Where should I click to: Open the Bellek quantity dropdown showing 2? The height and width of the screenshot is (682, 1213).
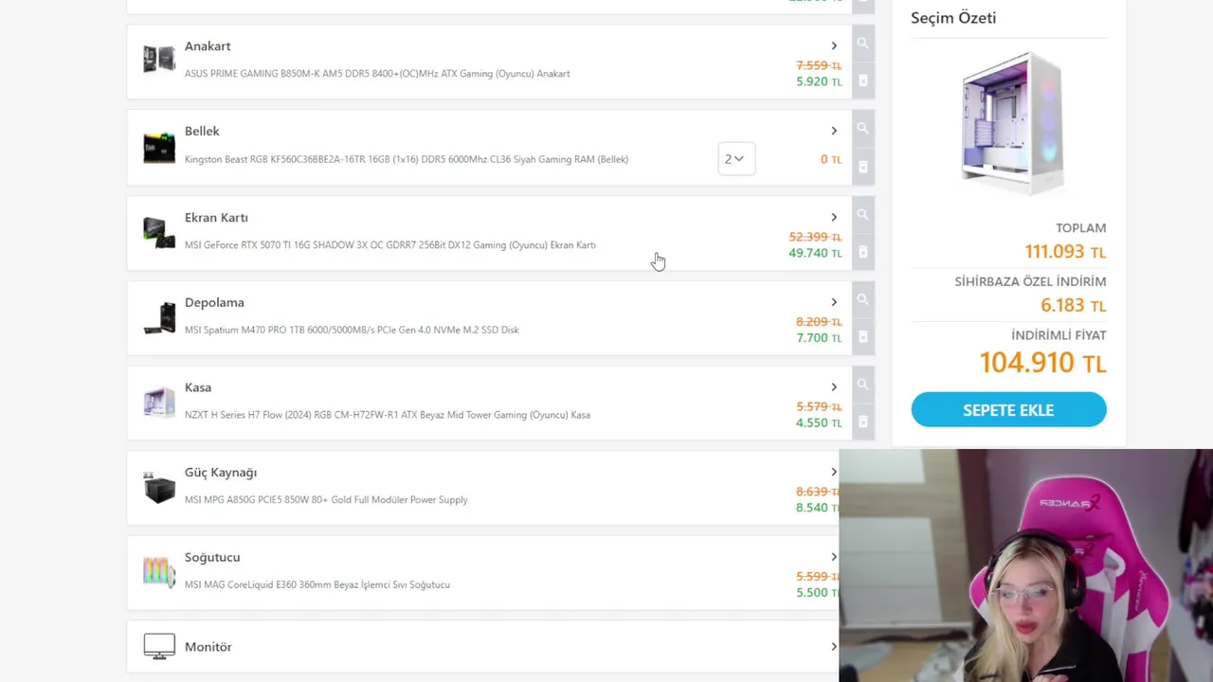click(x=736, y=158)
